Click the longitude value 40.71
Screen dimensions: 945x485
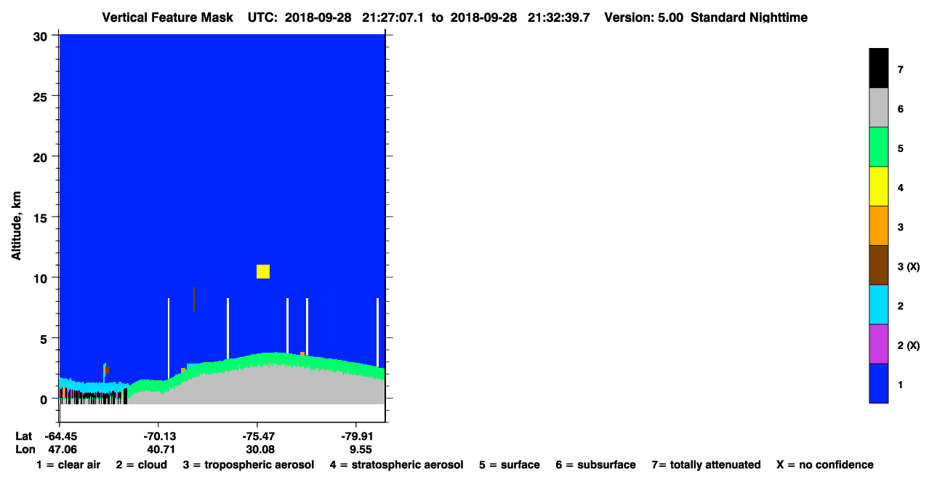pyautogui.click(x=161, y=449)
